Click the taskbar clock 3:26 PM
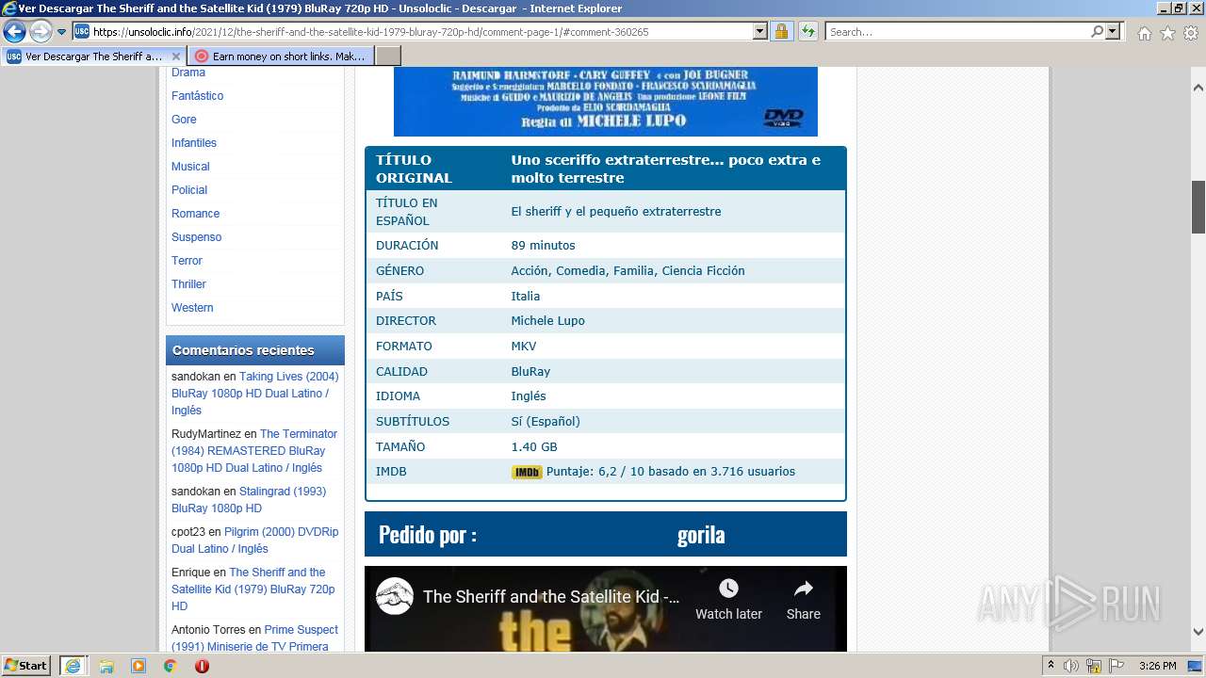The width and height of the screenshot is (1206, 678). click(1157, 666)
